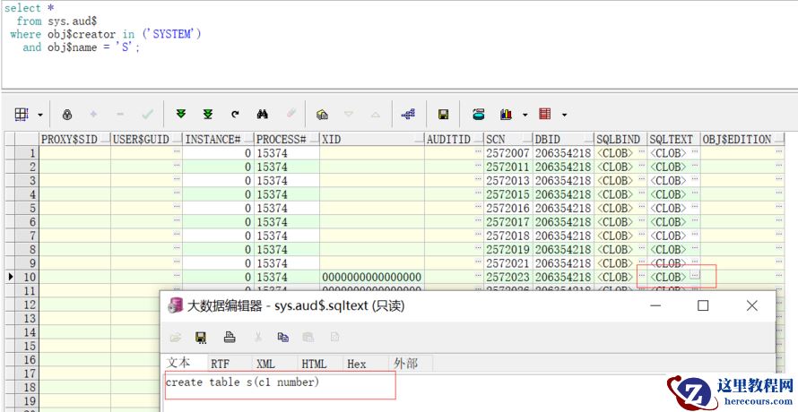
Task: Click the USER$GUID column header
Action: [146, 140]
